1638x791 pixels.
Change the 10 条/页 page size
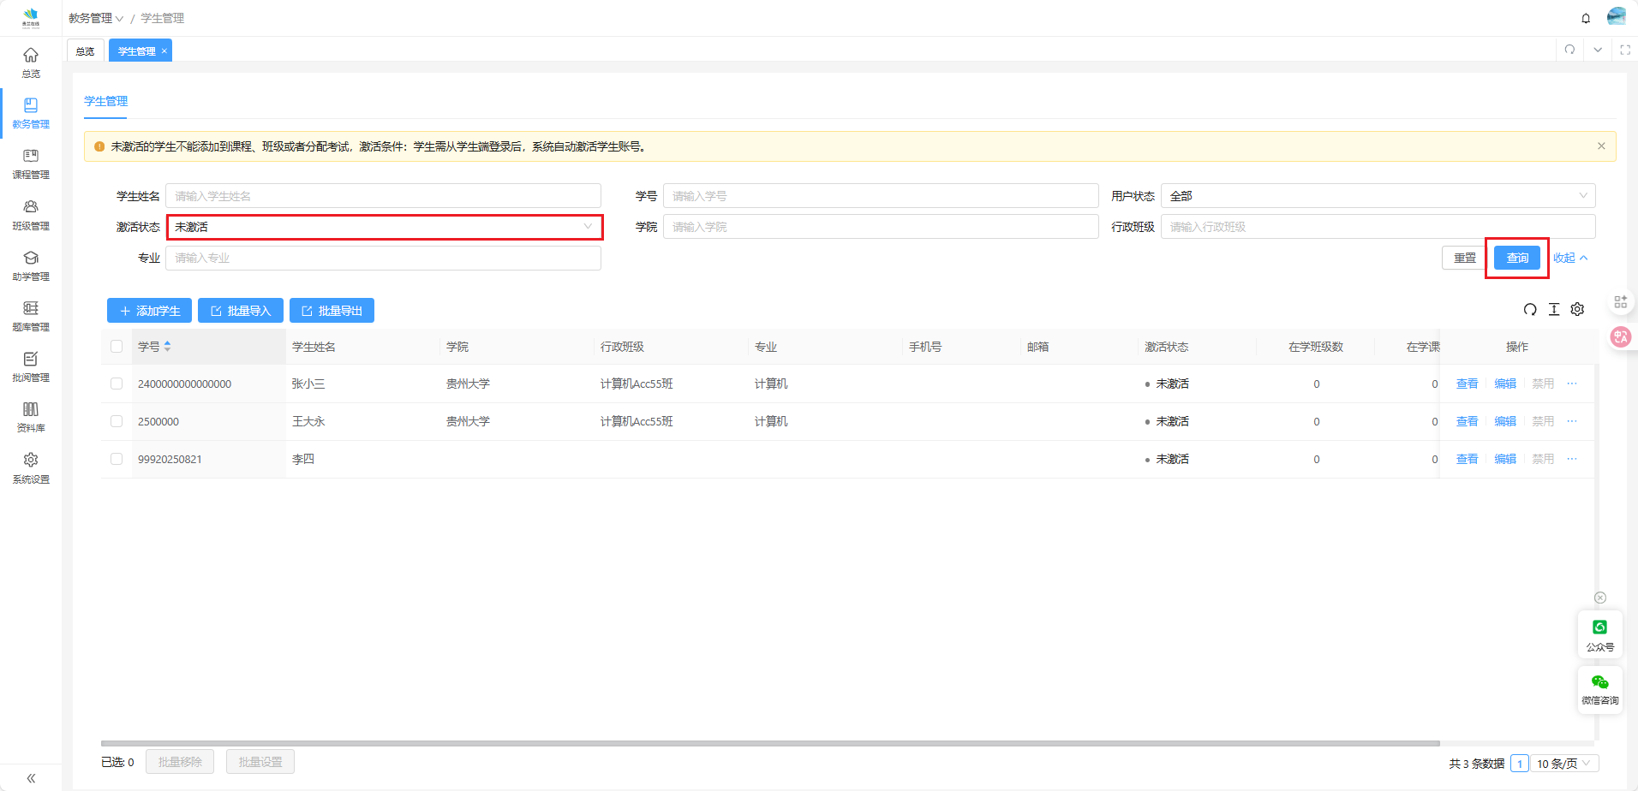pos(1563,764)
